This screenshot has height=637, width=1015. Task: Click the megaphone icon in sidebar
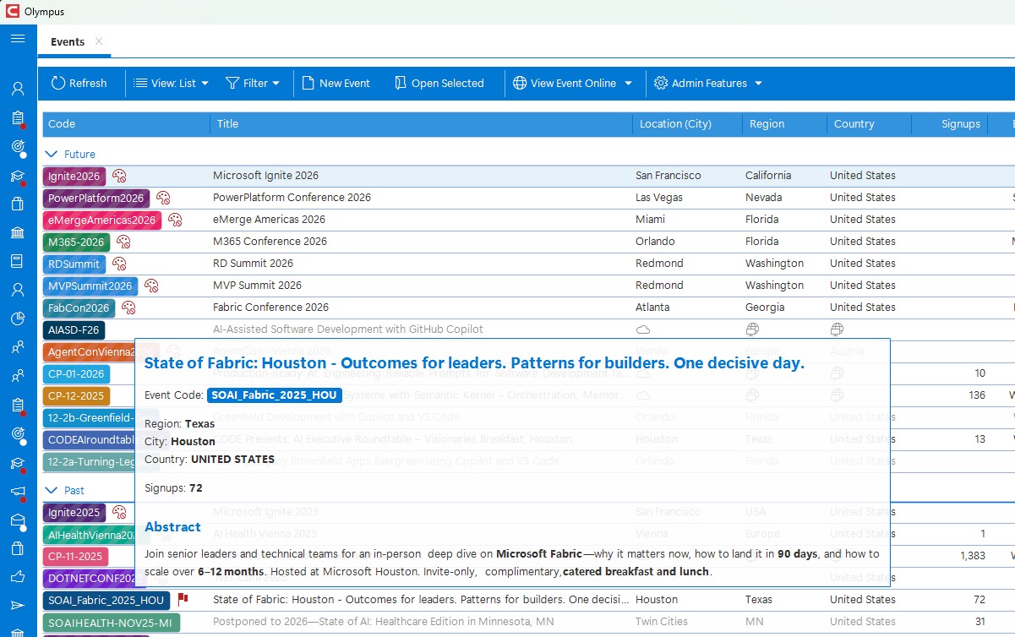18,492
